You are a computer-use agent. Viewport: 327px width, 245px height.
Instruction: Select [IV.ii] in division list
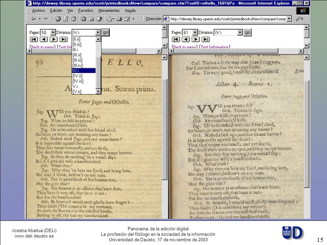[84, 76]
